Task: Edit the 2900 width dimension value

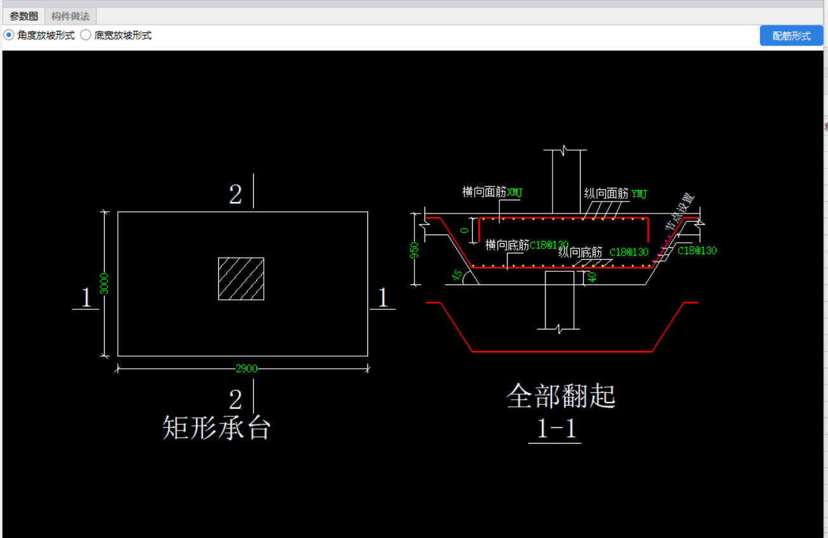Action: point(246,368)
